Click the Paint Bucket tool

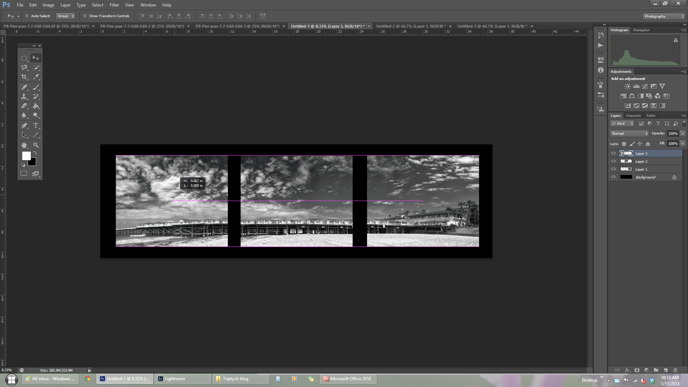pyautogui.click(x=36, y=106)
